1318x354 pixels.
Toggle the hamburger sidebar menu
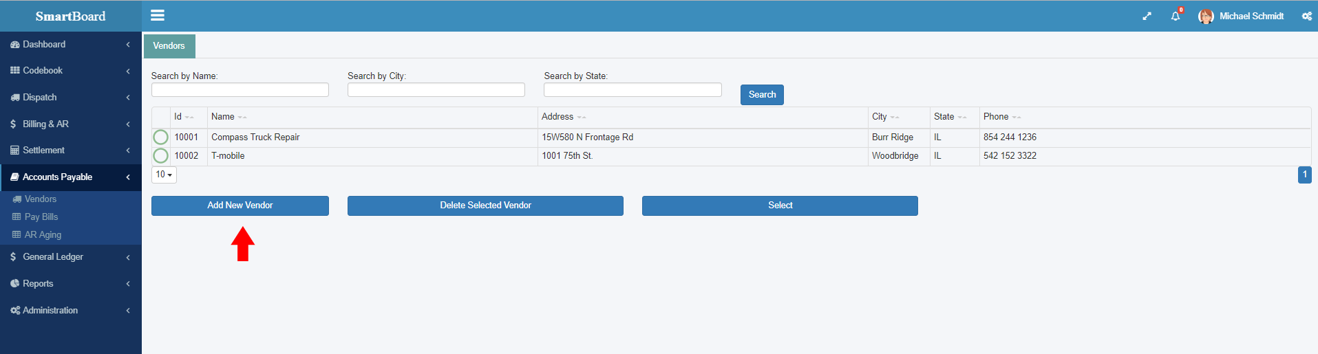tap(158, 15)
